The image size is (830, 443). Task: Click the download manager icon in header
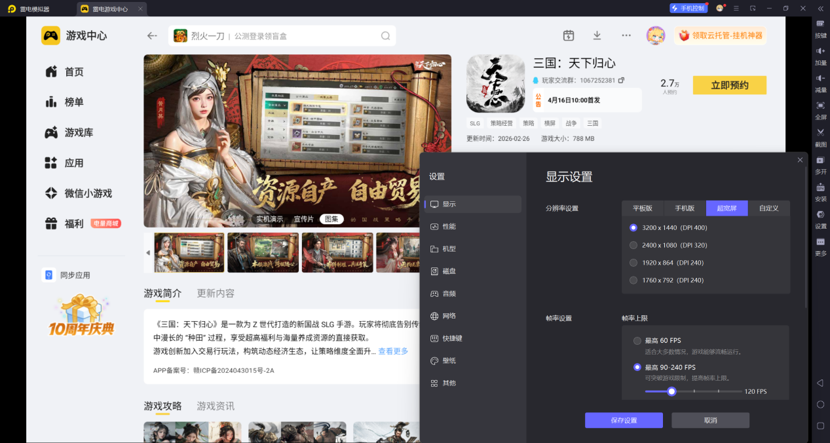coord(597,35)
